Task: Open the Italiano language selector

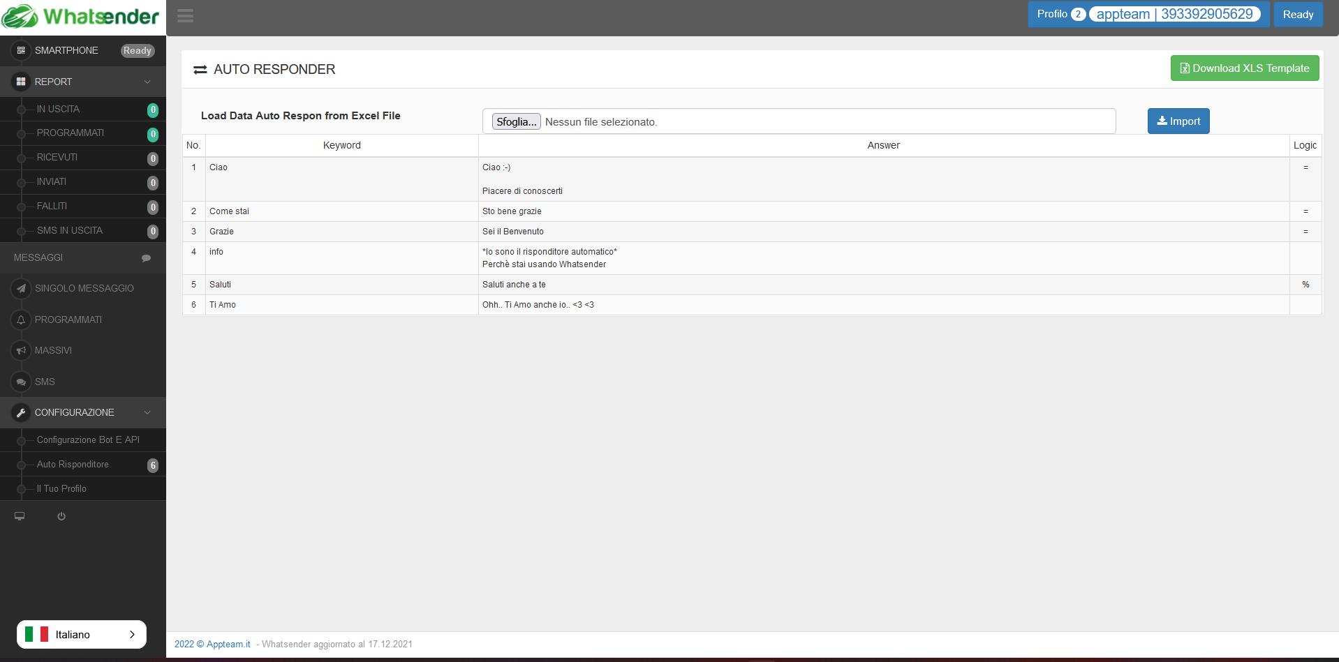Action: pyautogui.click(x=82, y=634)
